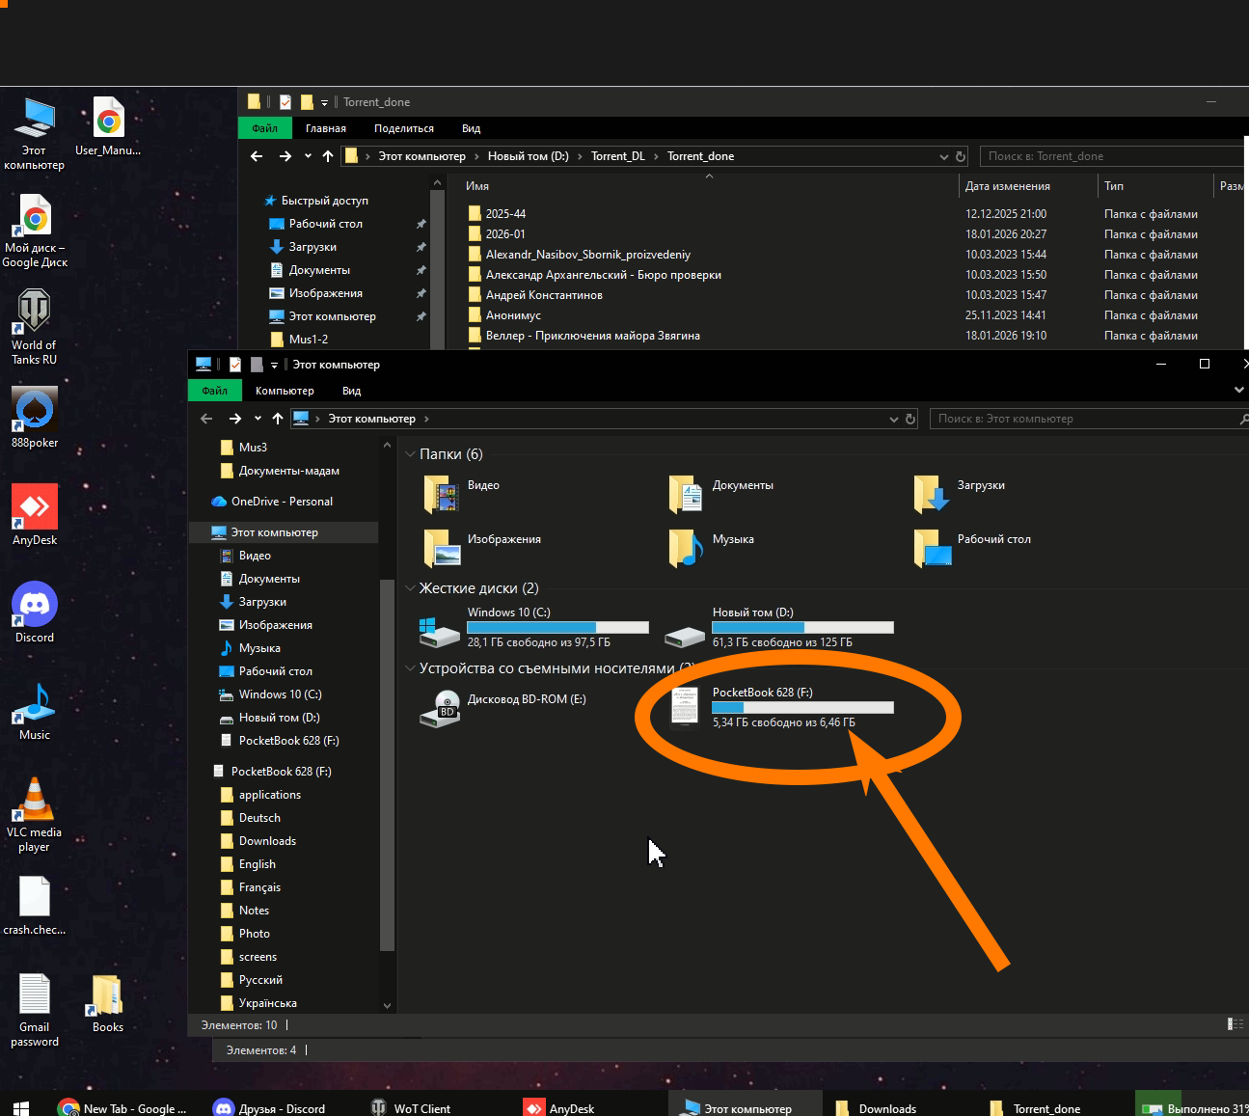Open the Вид tab in the Этот компьютер window
This screenshot has height=1116, width=1249.
coord(351,391)
